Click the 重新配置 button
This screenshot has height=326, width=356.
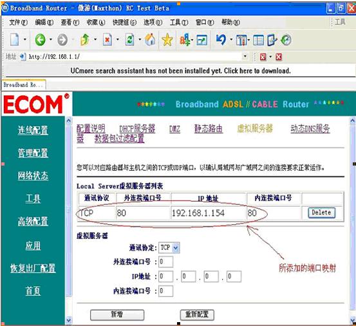point(197,314)
